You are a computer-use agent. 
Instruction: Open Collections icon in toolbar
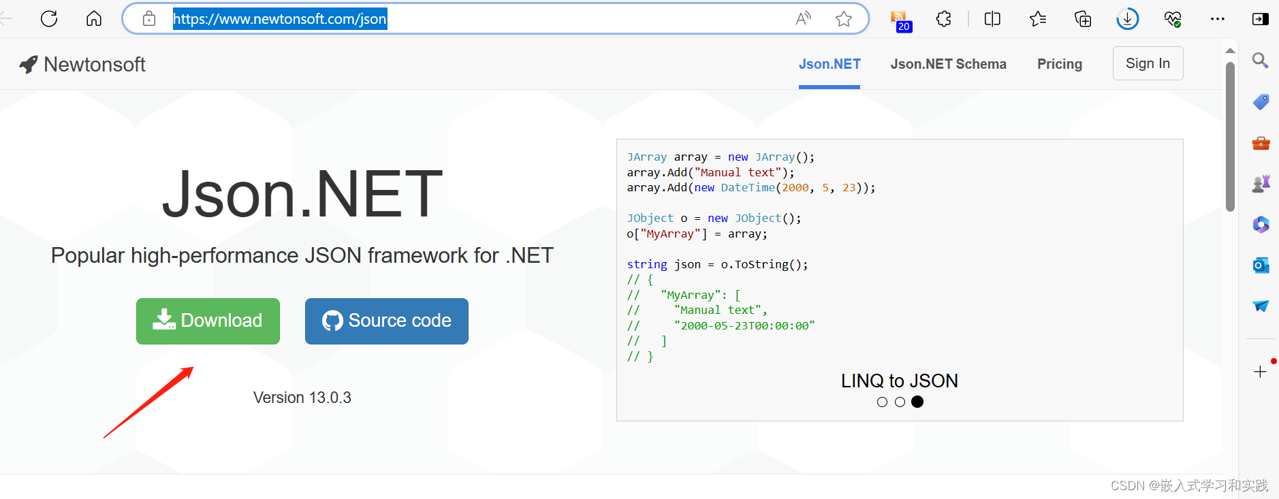[1083, 18]
